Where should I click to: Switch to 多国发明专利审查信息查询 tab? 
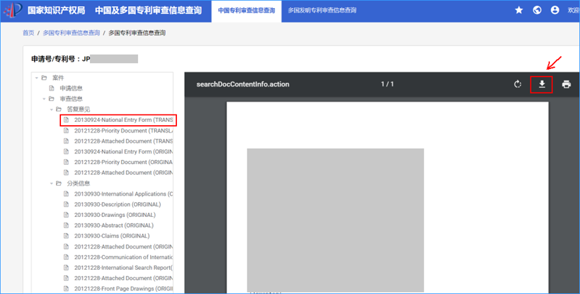[x=322, y=10]
